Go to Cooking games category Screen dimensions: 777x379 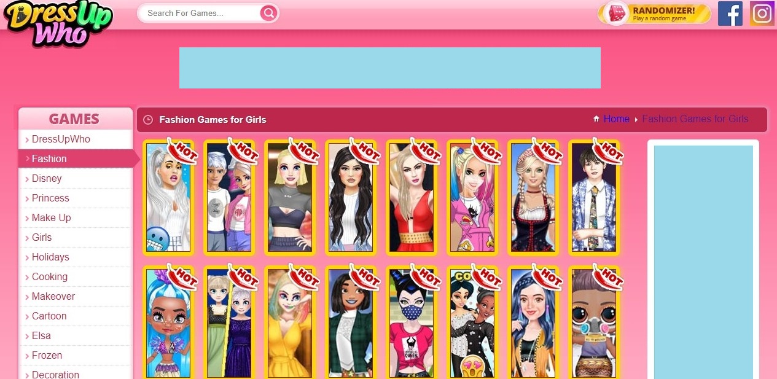tap(50, 276)
